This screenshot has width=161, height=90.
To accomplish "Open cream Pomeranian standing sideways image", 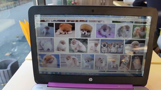I will pos(71,61).
